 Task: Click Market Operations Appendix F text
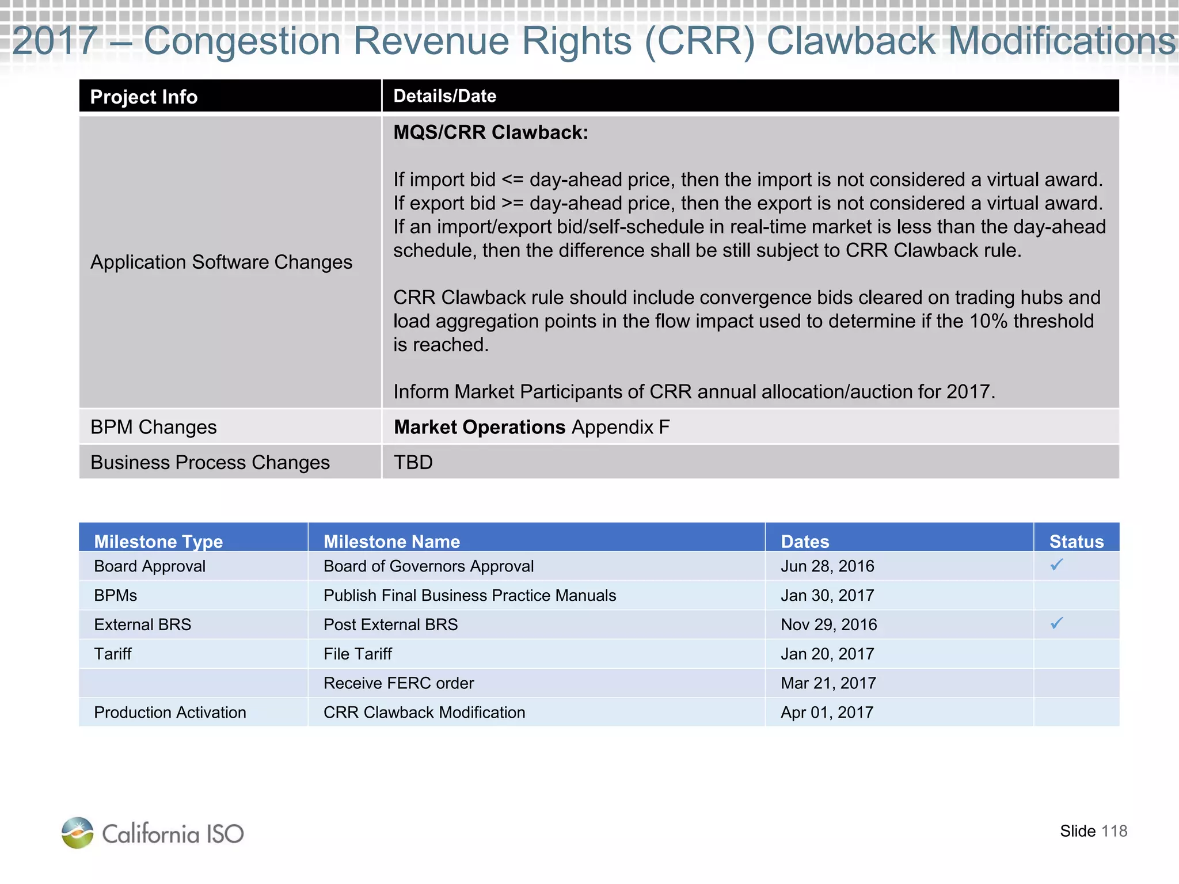point(531,427)
